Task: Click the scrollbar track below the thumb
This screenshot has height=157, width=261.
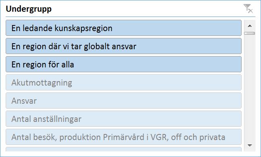Action: 250,88
